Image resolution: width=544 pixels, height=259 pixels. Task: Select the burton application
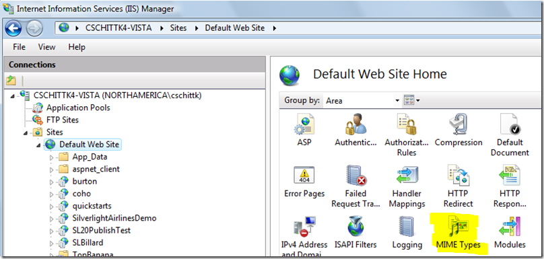point(85,182)
